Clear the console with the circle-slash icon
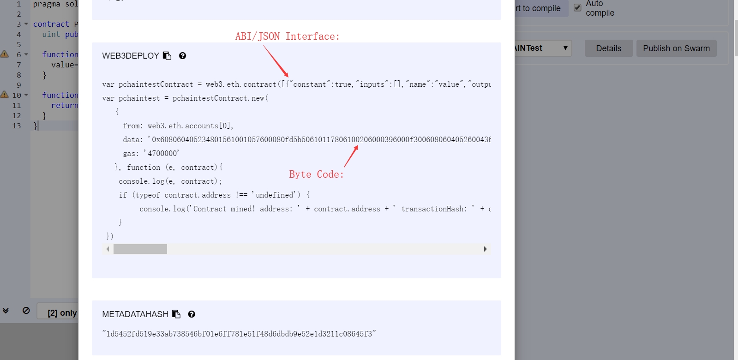Viewport: 738px width, 360px height. 26,311
